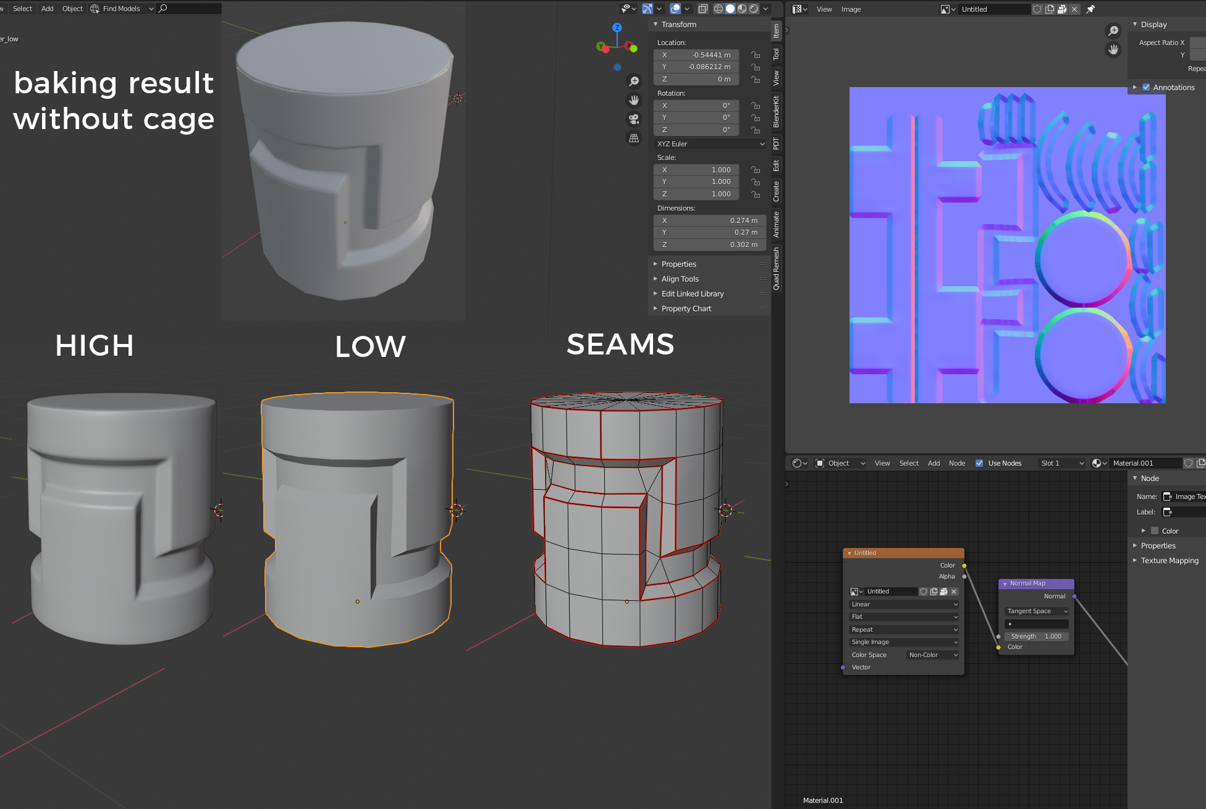This screenshot has width=1206, height=809.
Task: Unlink Untitled image with X in image editor header
Action: tap(1074, 9)
